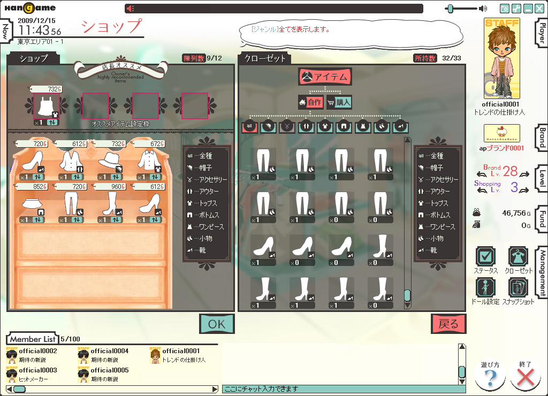548x396 pixels.
Task: Open the クローゼット icon in Management
Action: click(x=518, y=257)
